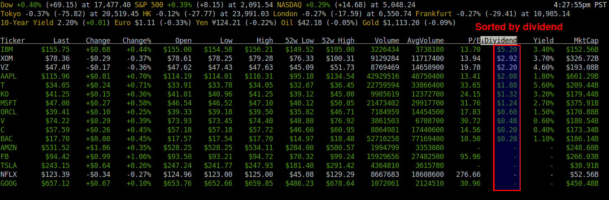Click the 10-Year Yield label
Screen dimensions: 609x200
tap(27, 23)
